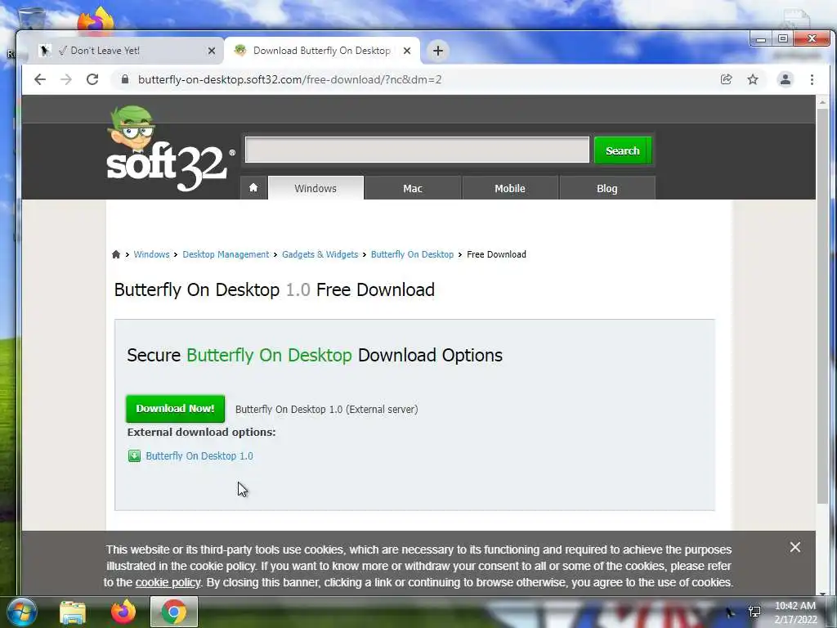Click the page vertical scrollbar
837x628 pixels.
pyautogui.click(x=822, y=304)
